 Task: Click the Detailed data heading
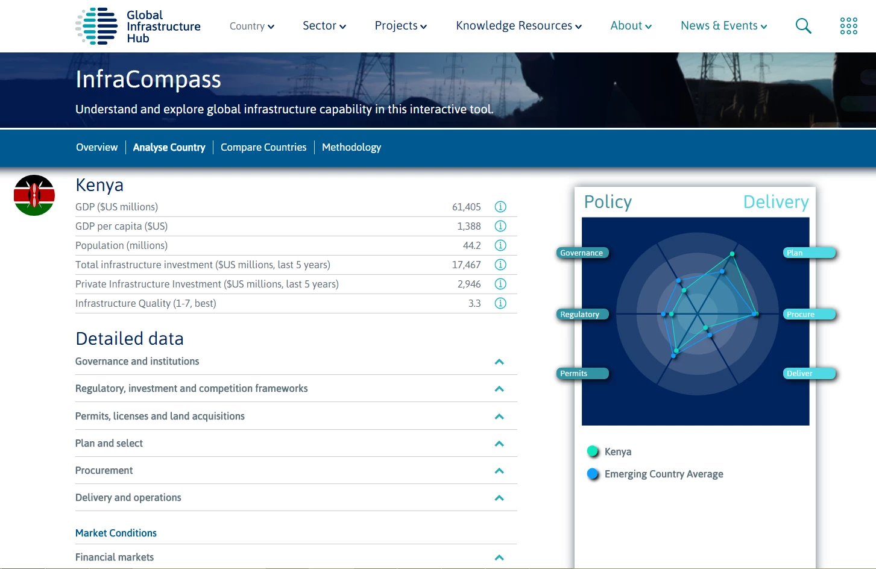[130, 339]
